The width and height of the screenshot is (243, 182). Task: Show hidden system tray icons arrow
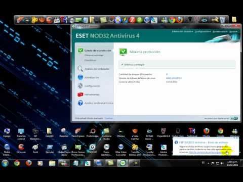click(x=208, y=163)
